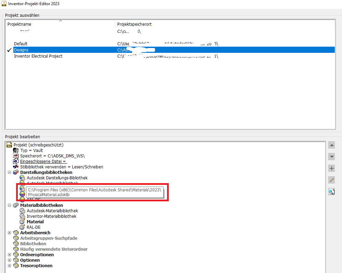Expand the Tresoroptionen node
Screen dimensions: 342x273
click(x=9, y=265)
